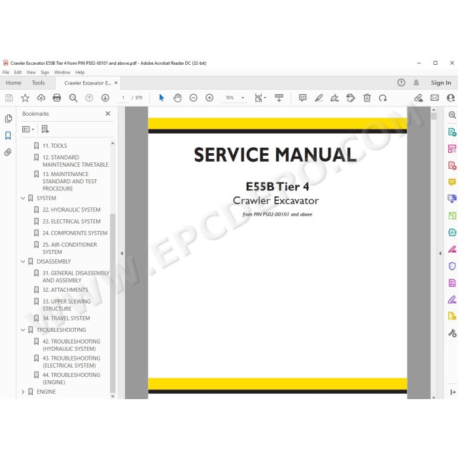Collapse the TROUBLESHOOTING bookmark group
458x458 pixels.
(x=23, y=330)
